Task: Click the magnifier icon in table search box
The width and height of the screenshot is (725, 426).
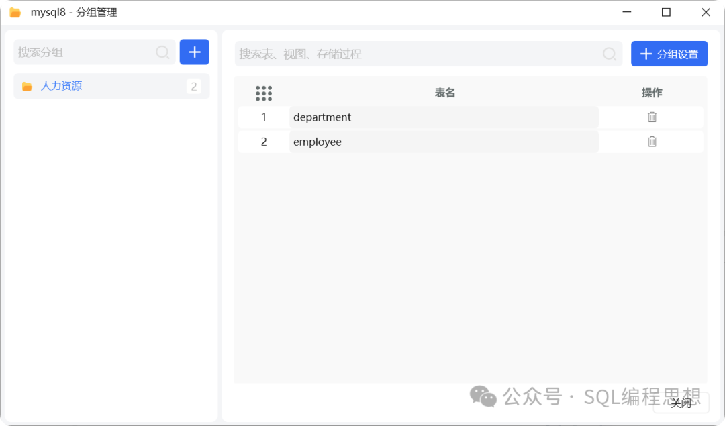Action: click(610, 54)
